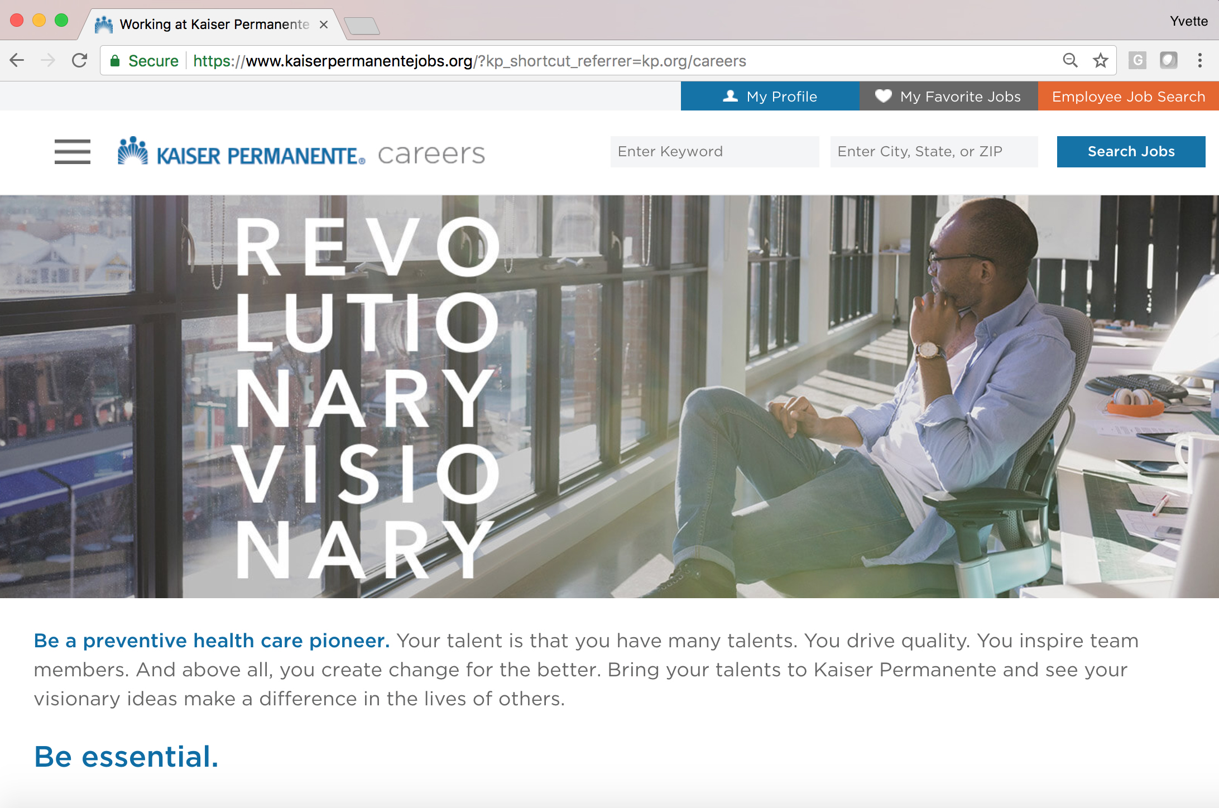Click the yellow minimize window button
The width and height of the screenshot is (1219, 808).
point(39,21)
